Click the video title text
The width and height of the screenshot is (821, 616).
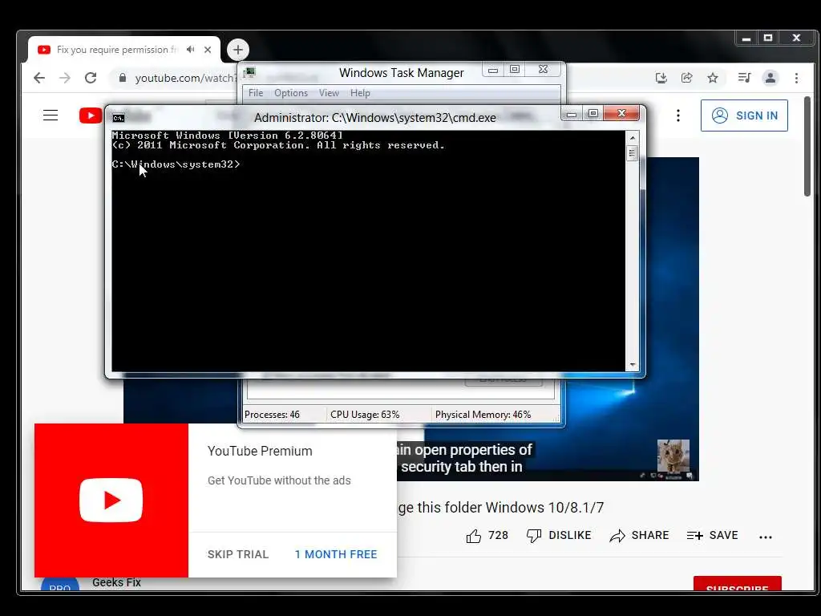pos(501,508)
